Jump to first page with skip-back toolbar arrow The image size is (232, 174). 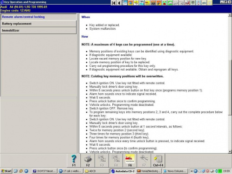pyautogui.click(x=114, y=3)
